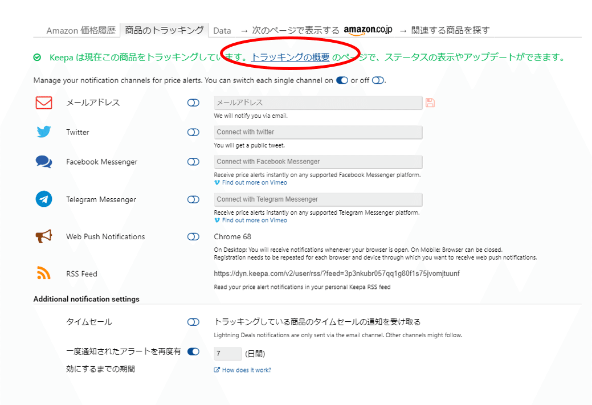Screen dimensions: 592x405
Task: Toggle the Facebook Messenger channel
Action: tap(193, 162)
